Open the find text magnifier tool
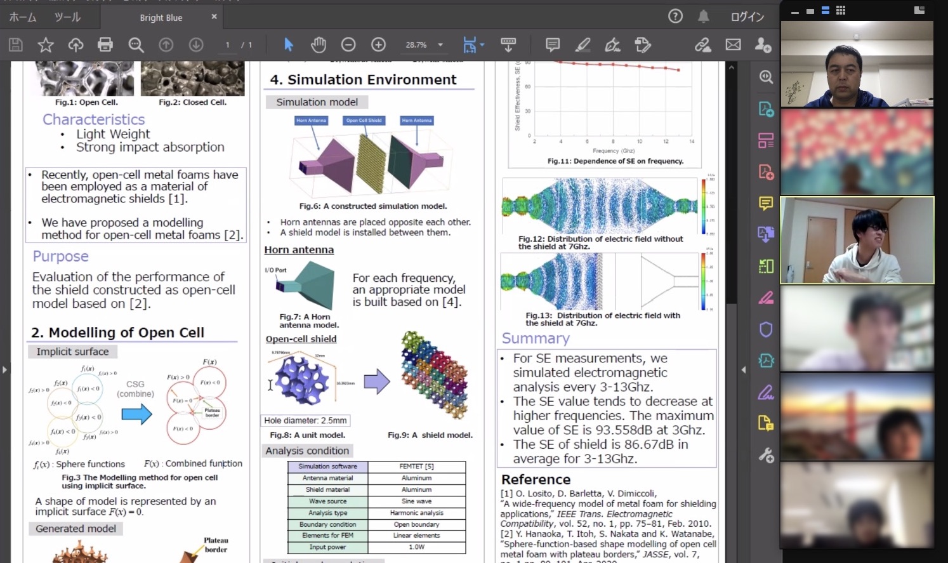 click(136, 44)
